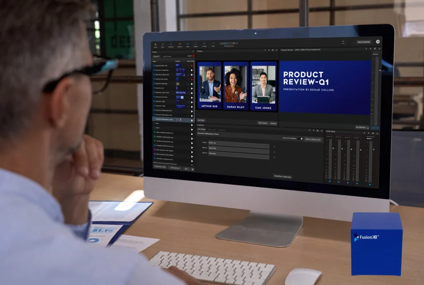This screenshot has height=285, width=424.
Task: Click the trash delete icon in Project panel
Action: tap(192, 169)
